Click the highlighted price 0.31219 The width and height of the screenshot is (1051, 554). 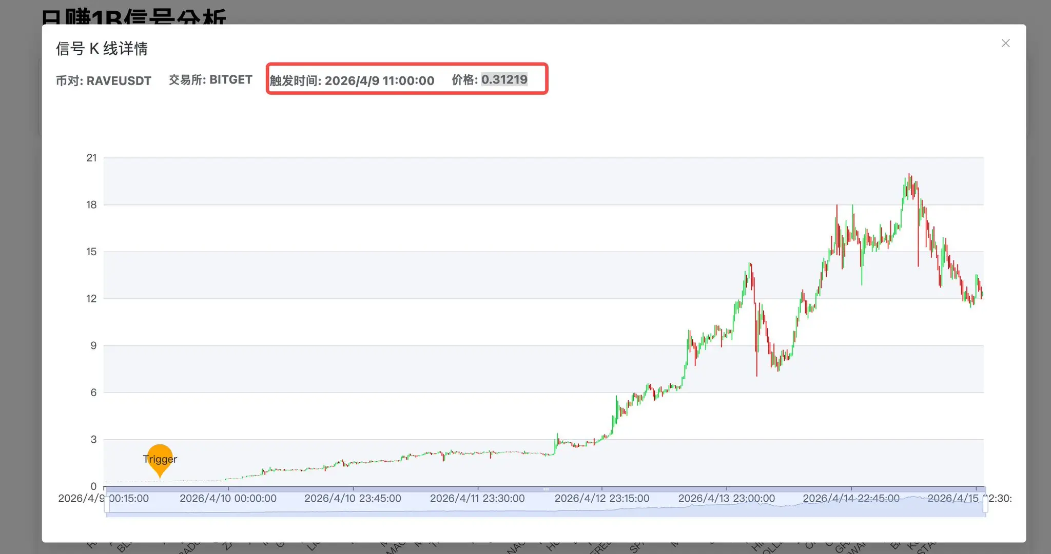[x=504, y=79]
